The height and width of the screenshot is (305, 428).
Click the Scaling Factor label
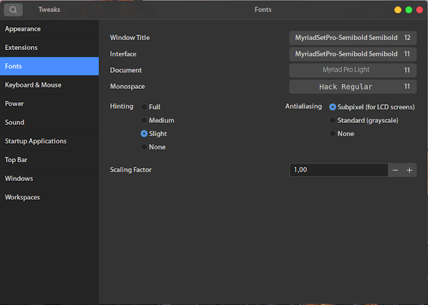pyautogui.click(x=130, y=170)
